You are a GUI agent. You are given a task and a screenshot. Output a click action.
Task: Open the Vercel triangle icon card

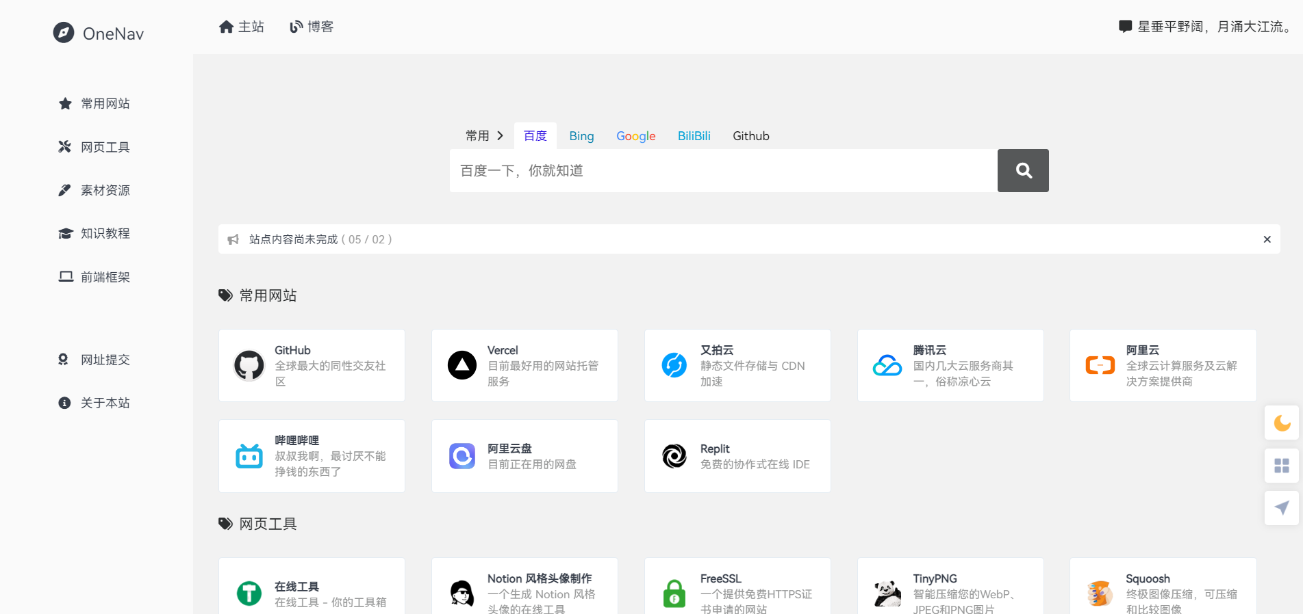point(462,366)
